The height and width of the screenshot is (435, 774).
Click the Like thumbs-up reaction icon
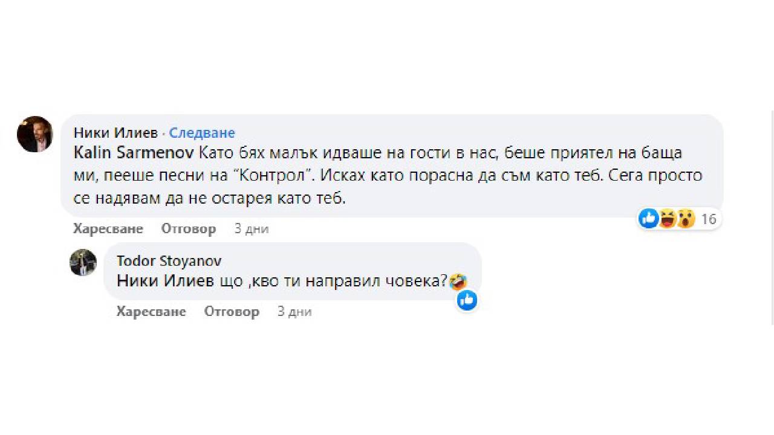coord(648,219)
